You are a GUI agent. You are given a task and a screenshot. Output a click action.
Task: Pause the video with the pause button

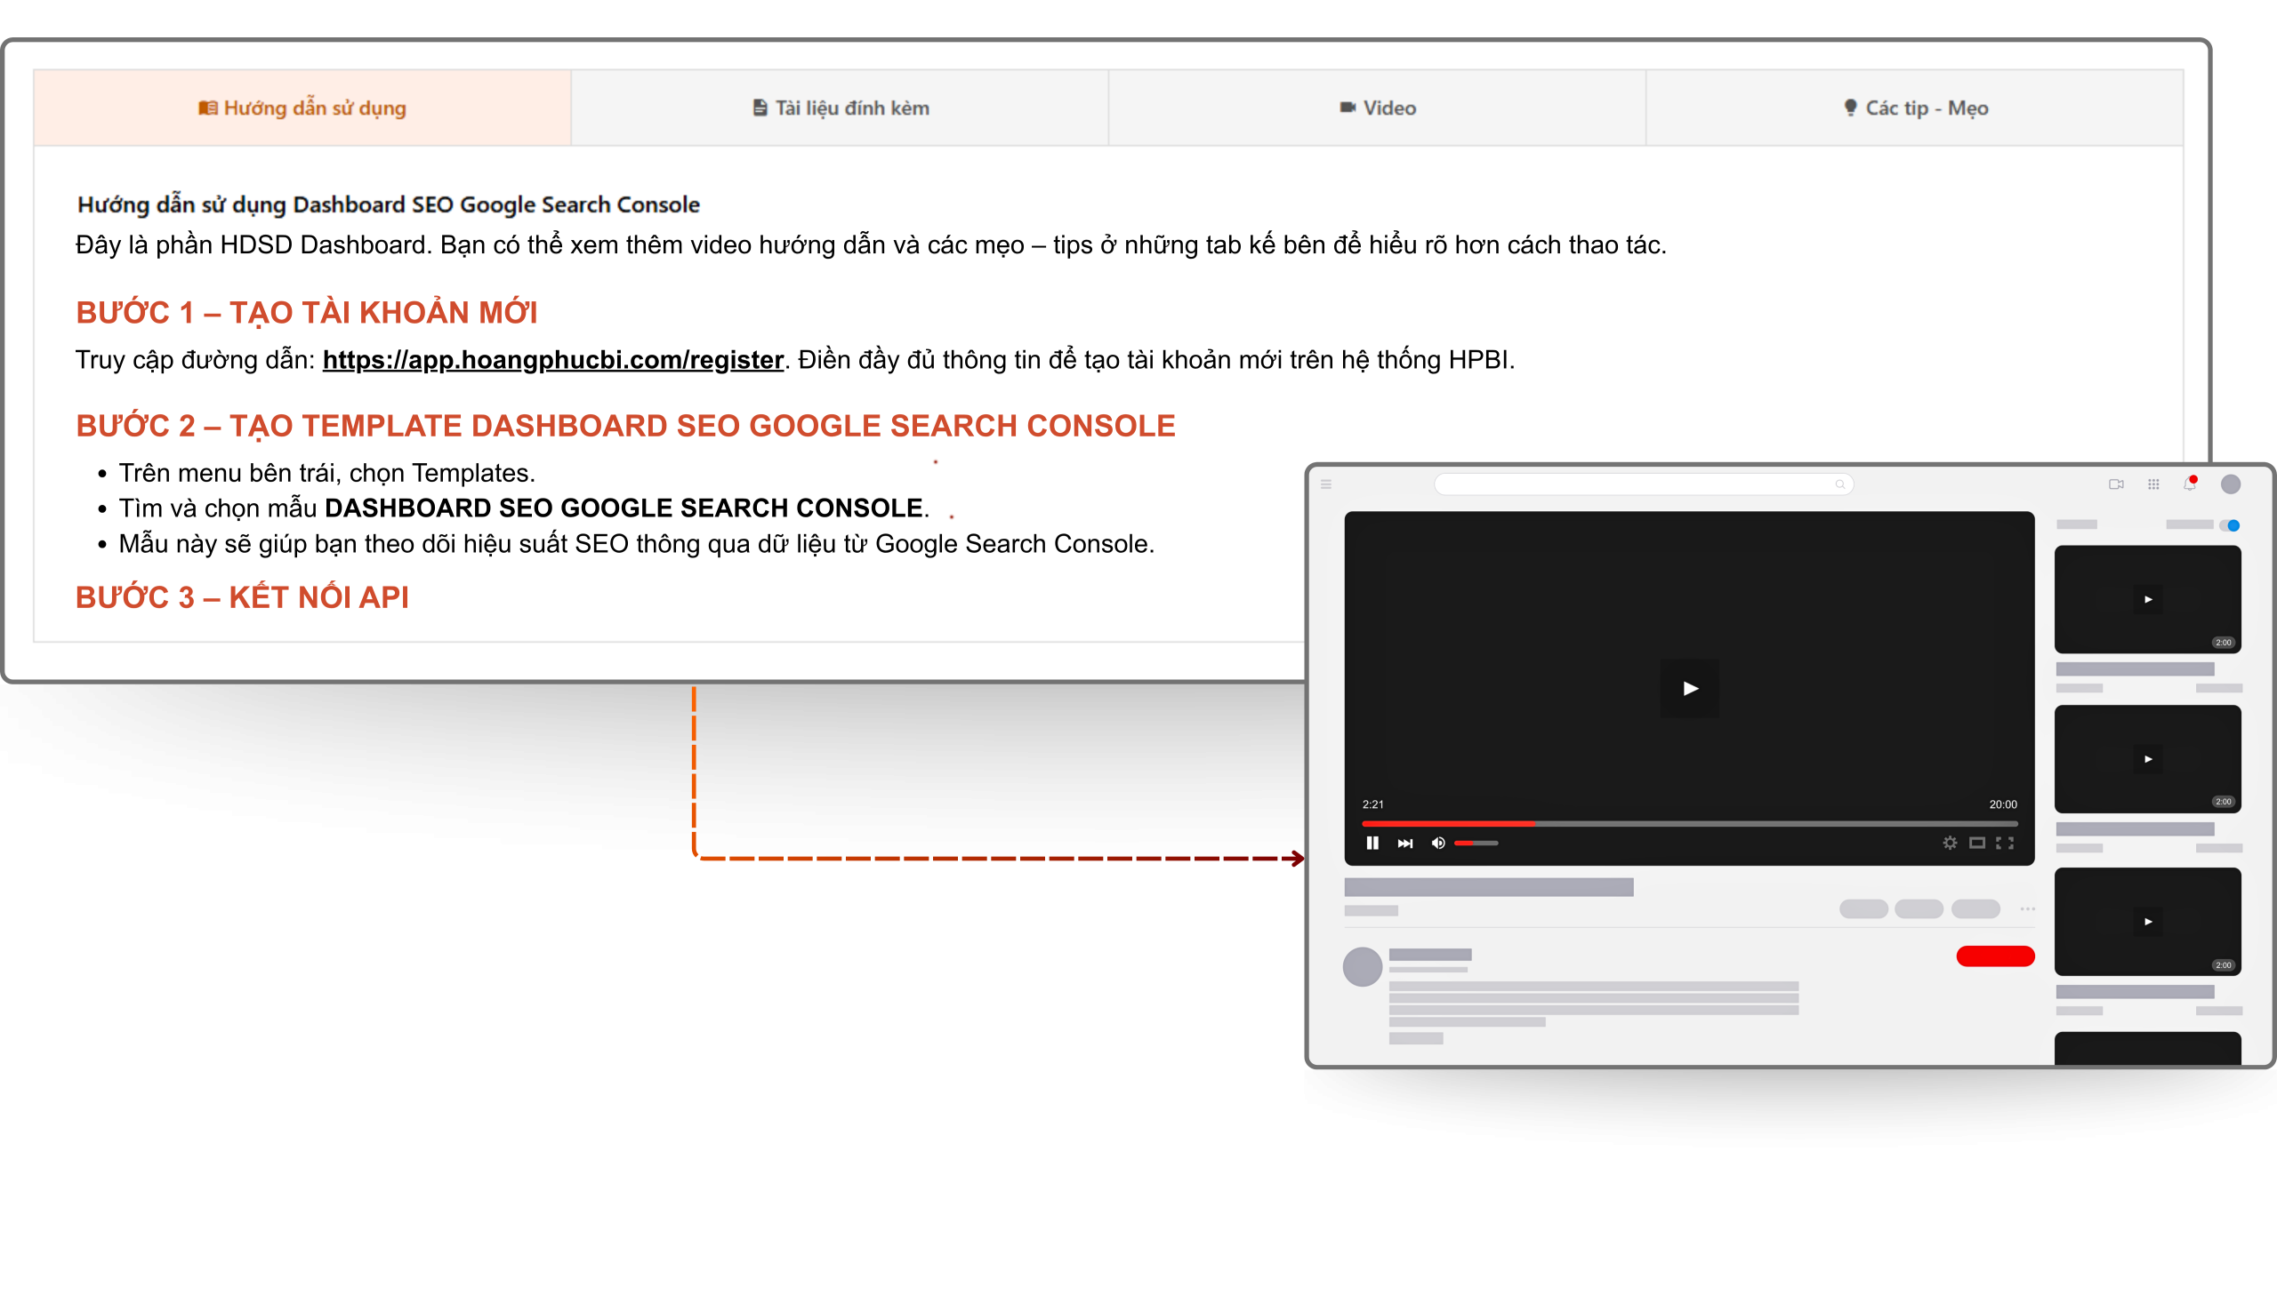pyautogui.click(x=1372, y=843)
